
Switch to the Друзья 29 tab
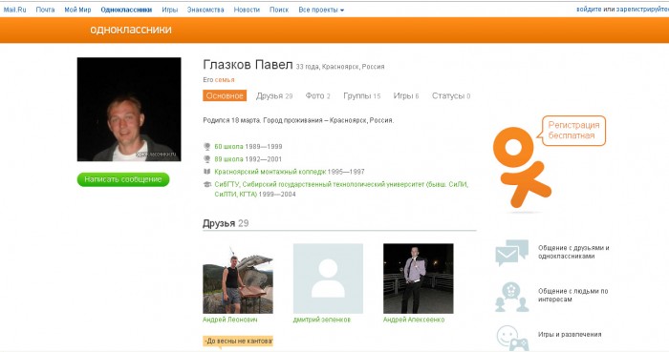(274, 95)
